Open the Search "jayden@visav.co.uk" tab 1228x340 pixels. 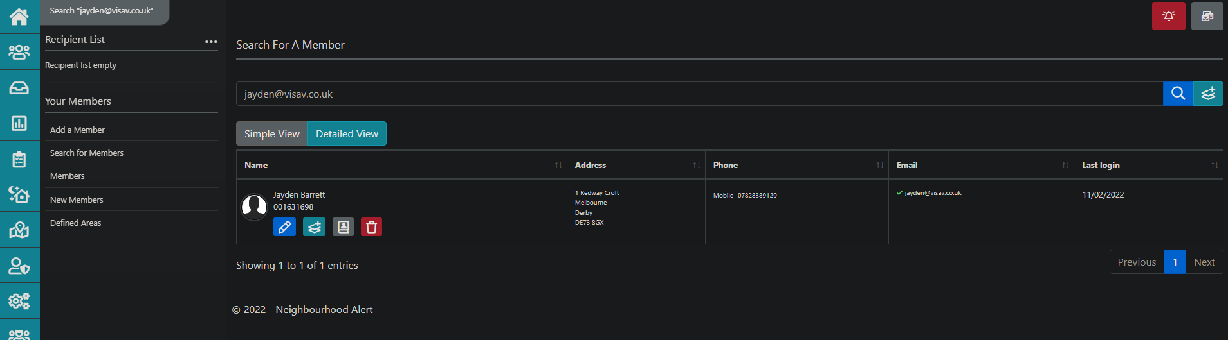coord(102,11)
